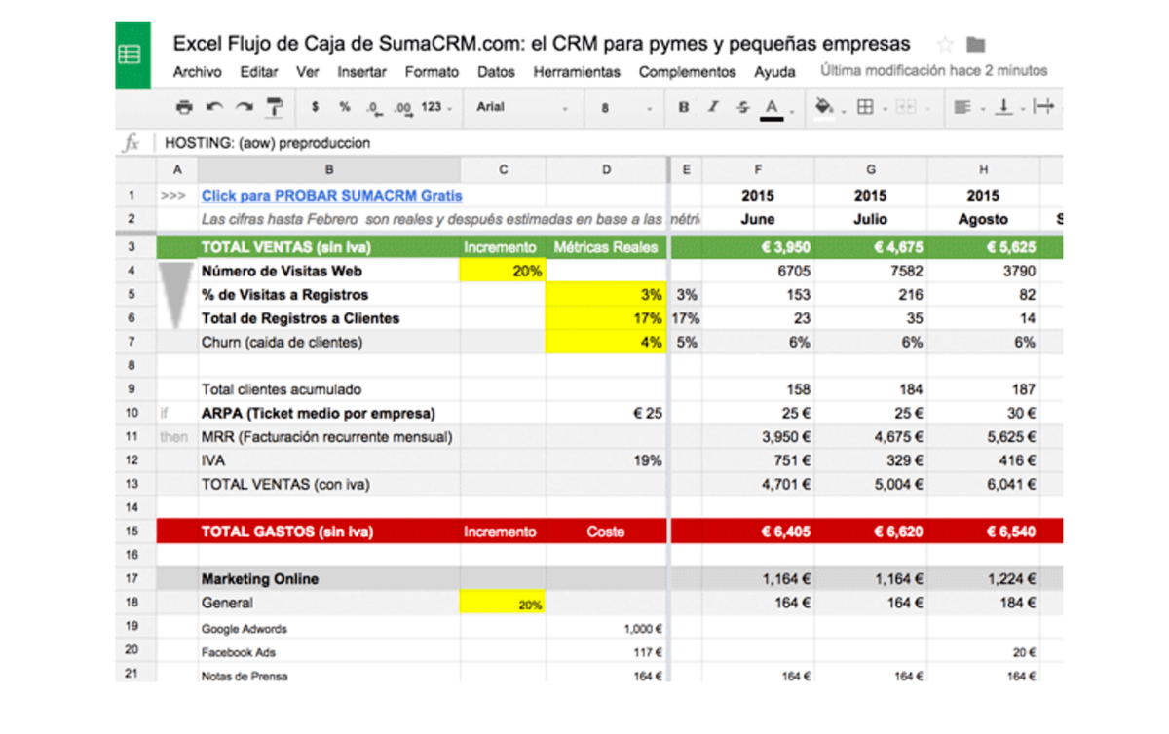Click 'ARPA (Ticket medio por empresa)' cell
The width and height of the screenshot is (1169, 734).
(x=329, y=413)
